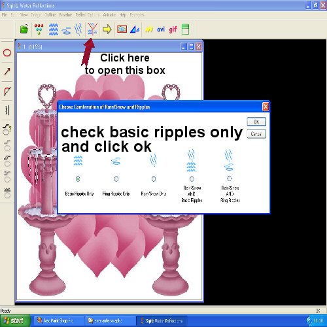Open the rain and ripples combination icon
Image resolution: width=327 pixels, height=327 pixels.
[x=92, y=29]
